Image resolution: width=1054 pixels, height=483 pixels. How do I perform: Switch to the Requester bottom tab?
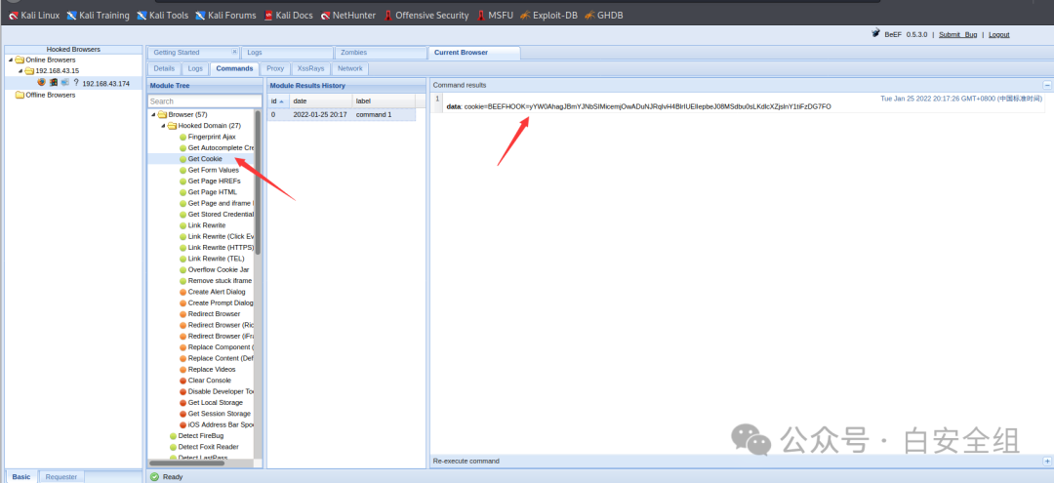(61, 476)
